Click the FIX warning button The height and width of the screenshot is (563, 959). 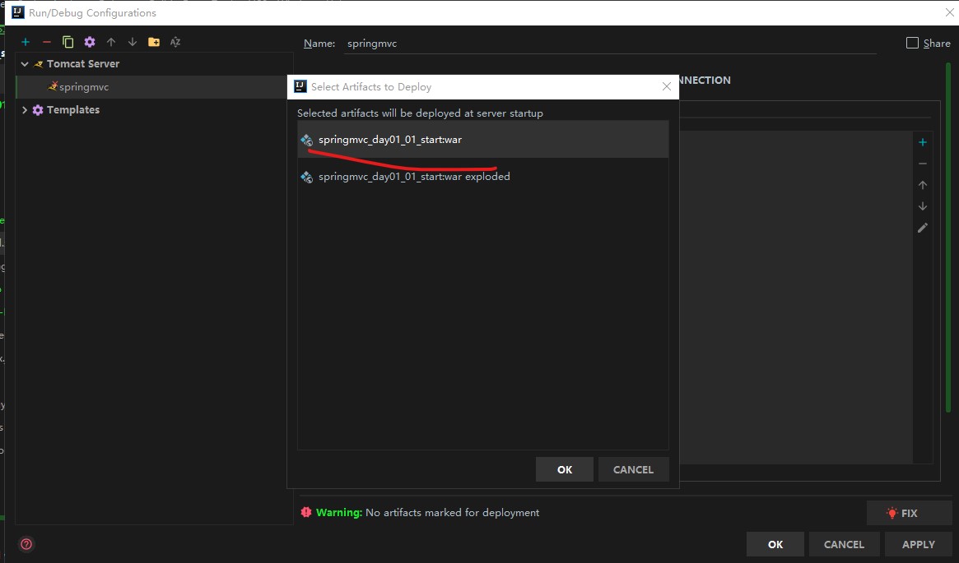(909, 513)
